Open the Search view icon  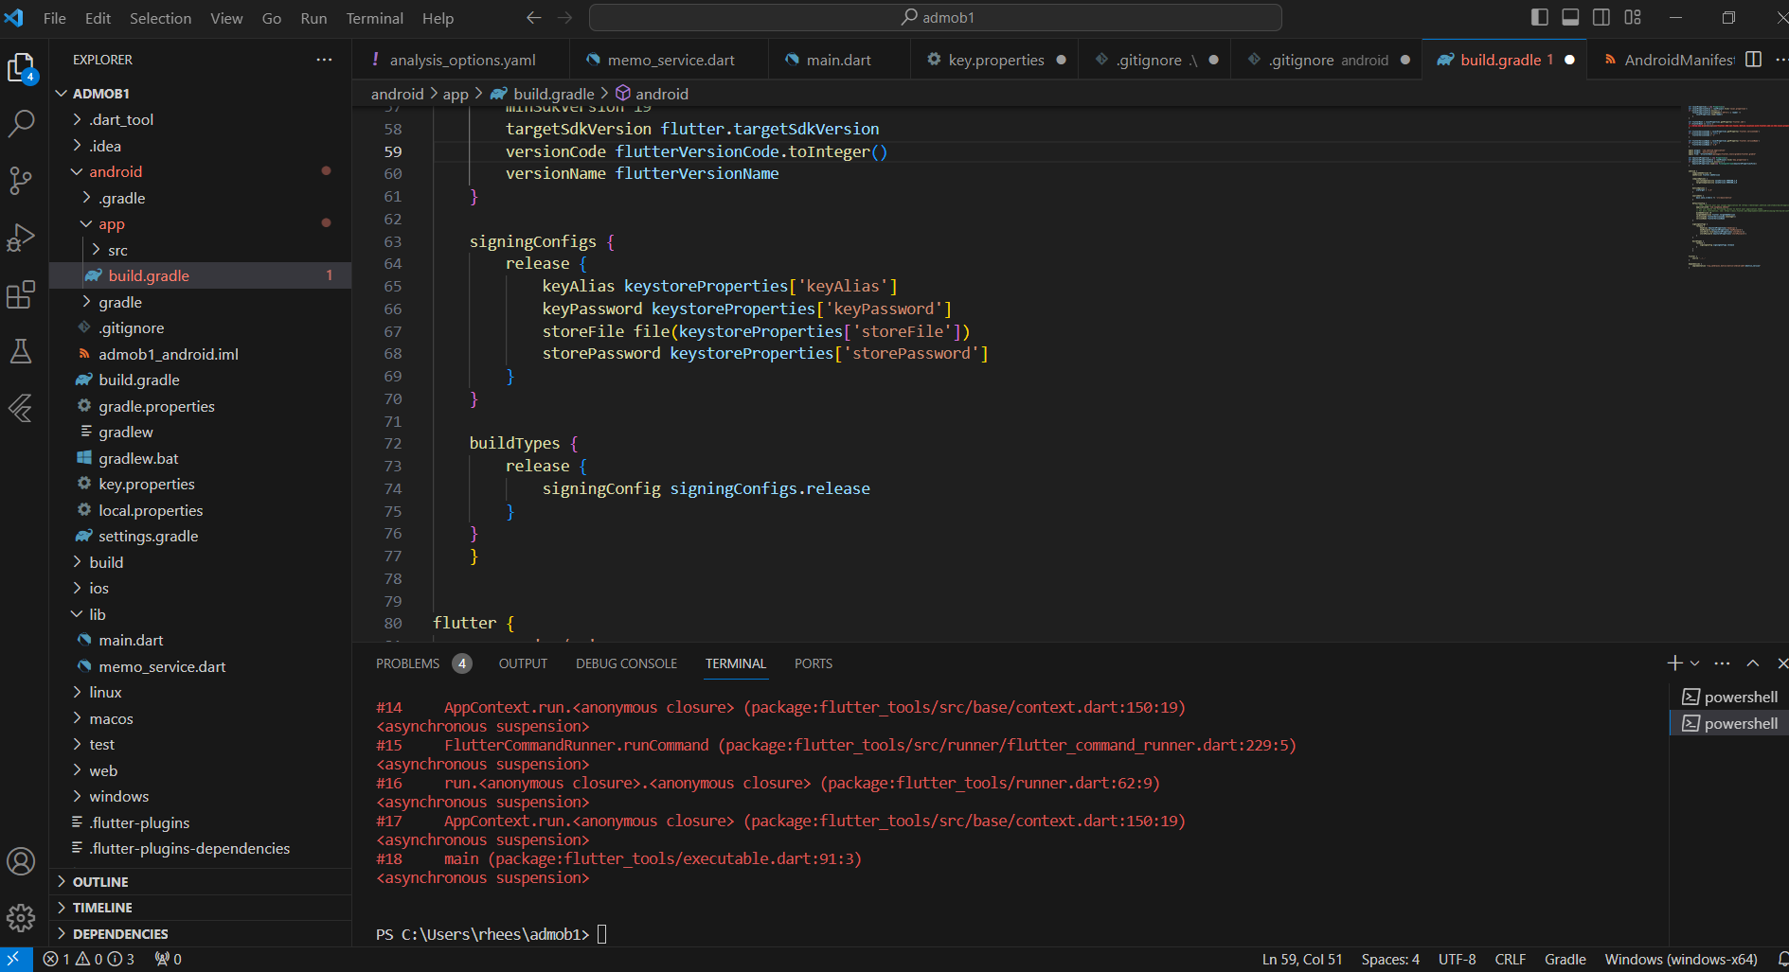click(21, 123)
